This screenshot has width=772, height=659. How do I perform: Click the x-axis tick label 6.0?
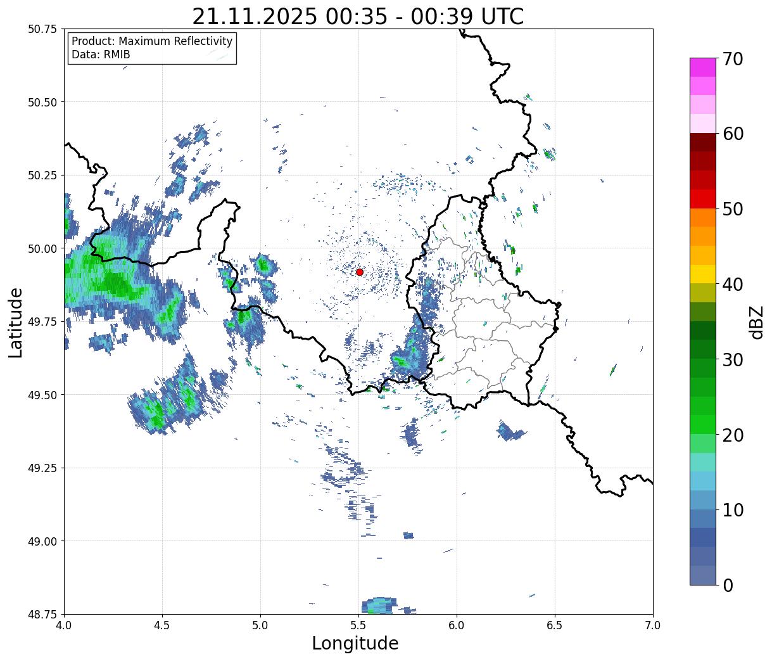point(457,625)
